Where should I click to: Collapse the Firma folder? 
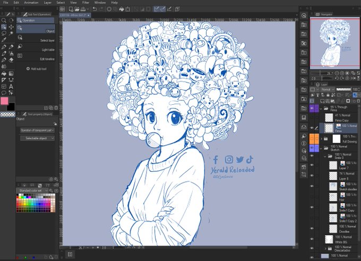coord(321,108)
